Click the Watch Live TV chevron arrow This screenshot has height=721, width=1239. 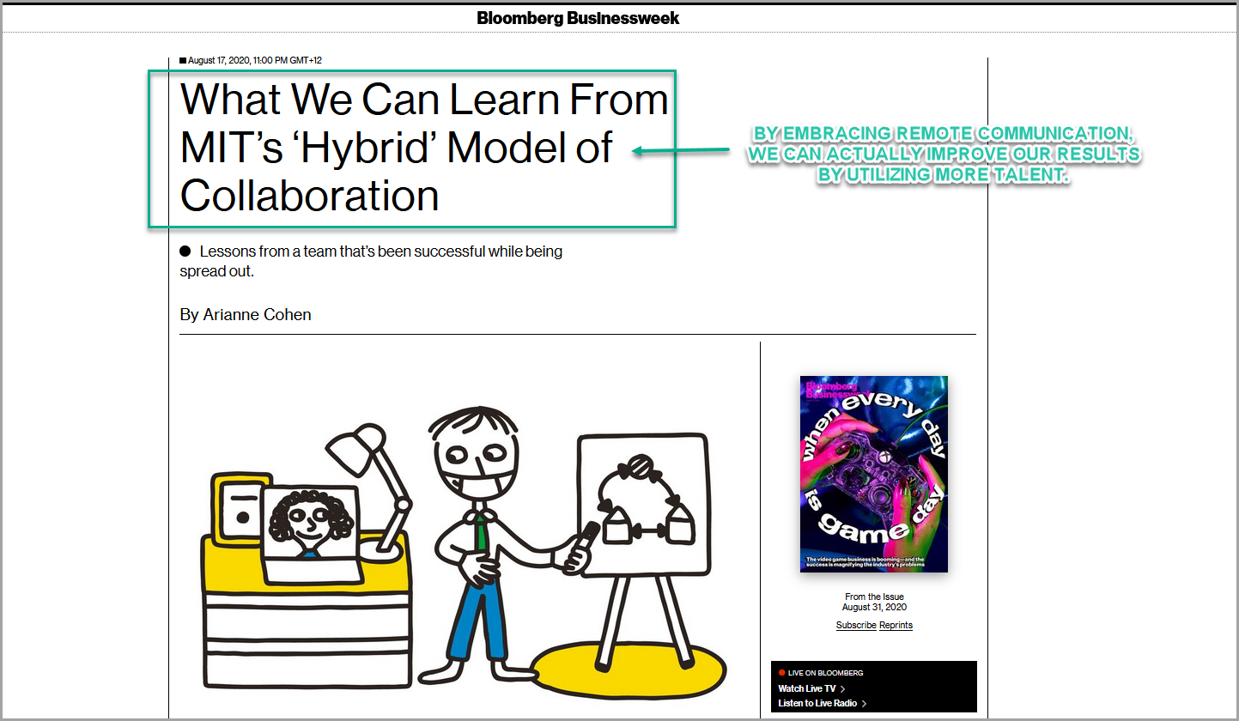tap(843, 688)
